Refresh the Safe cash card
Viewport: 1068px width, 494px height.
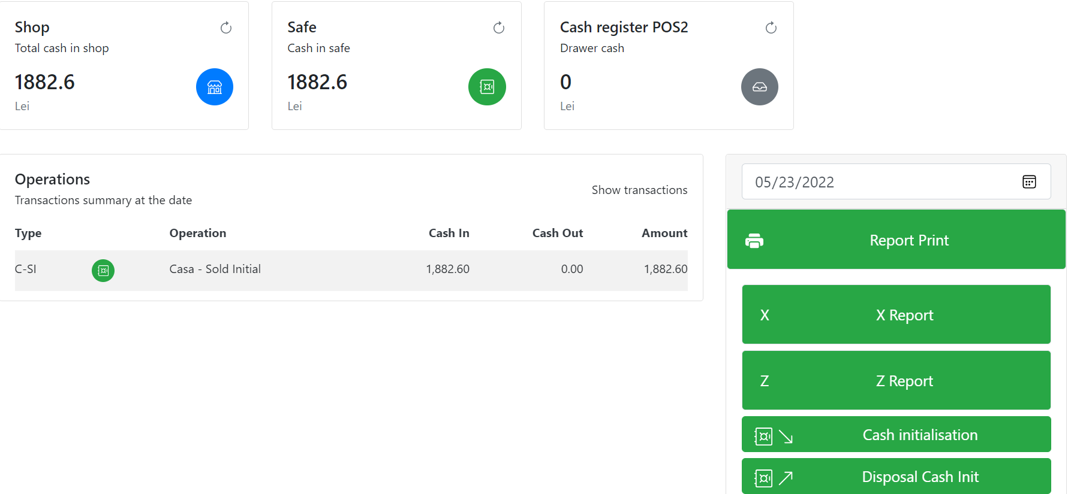pos(499,28)
